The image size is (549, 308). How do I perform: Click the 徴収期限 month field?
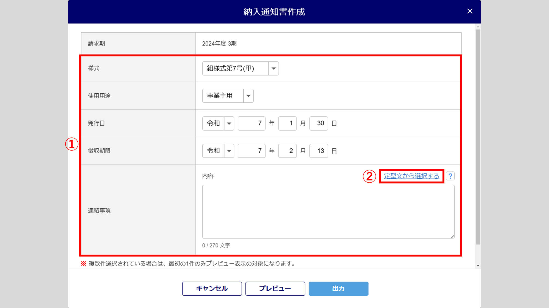[287, 151]
